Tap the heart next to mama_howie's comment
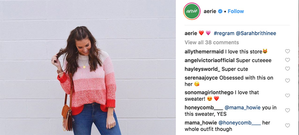 click(x=287, y=126)
